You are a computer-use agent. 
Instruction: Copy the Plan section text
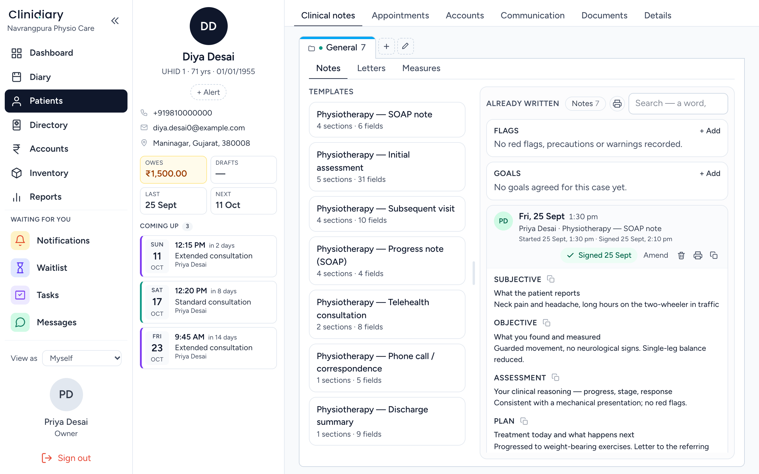524,421
